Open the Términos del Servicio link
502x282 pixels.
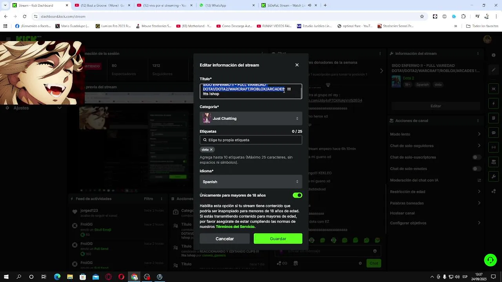(x=235, y=227)
